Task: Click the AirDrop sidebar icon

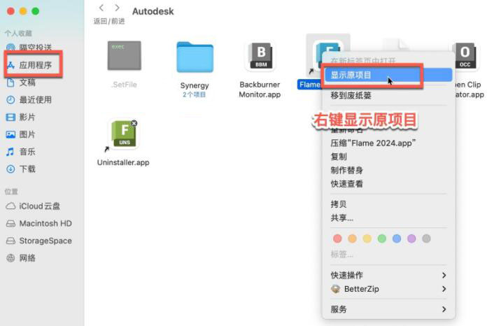Action: (x=10, y=48)
